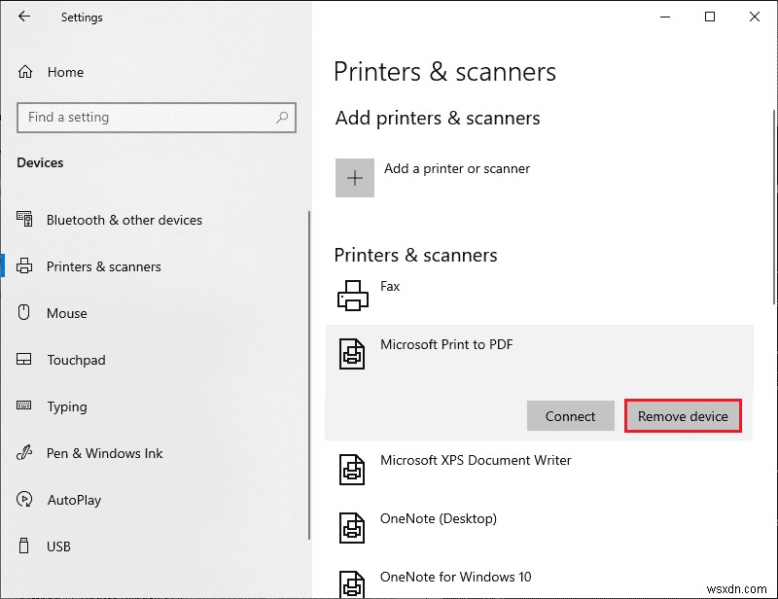Select the Bluetooth & other devices icon
The height and width of the screenshot is (599, 778).
click(26, 220)
